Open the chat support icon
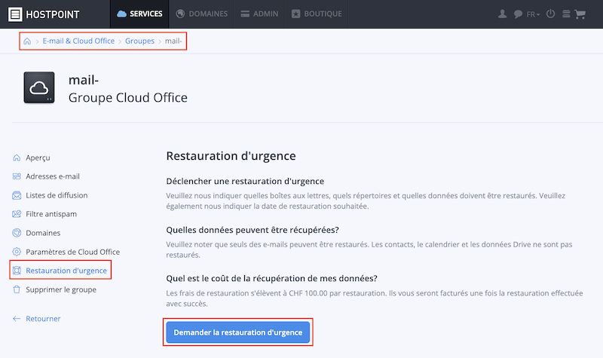 click(518, 14)
